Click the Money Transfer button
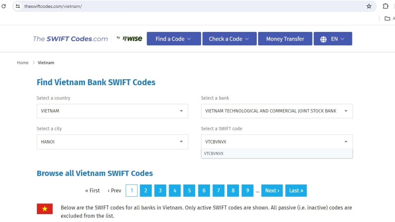Screen dimensions: 395x222 point(285,39)
